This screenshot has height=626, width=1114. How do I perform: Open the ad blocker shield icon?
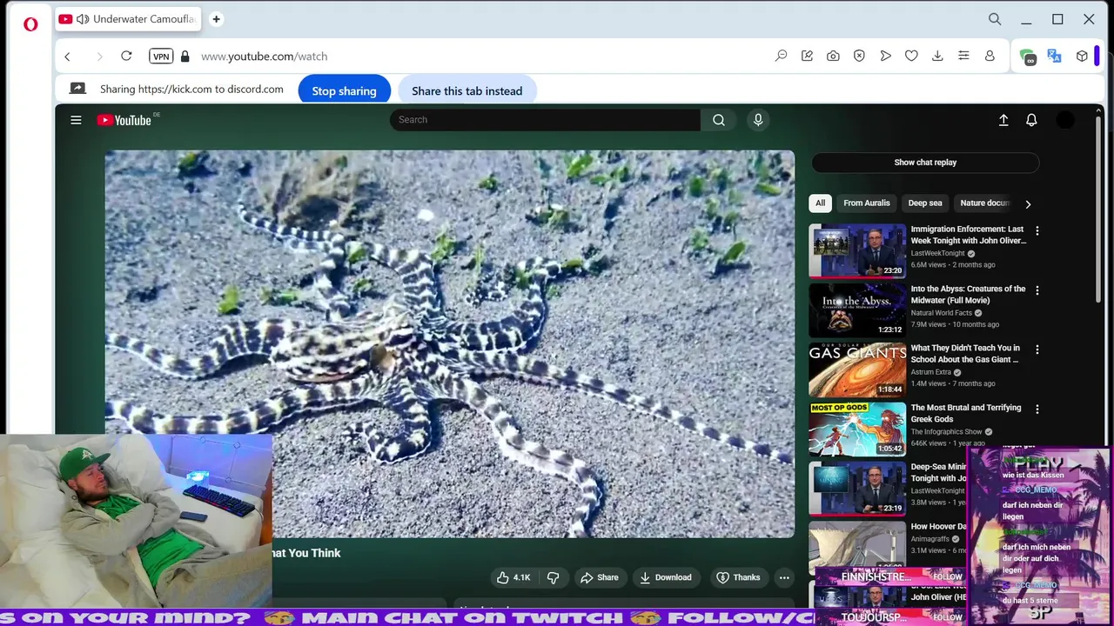(x=859, y=56)
